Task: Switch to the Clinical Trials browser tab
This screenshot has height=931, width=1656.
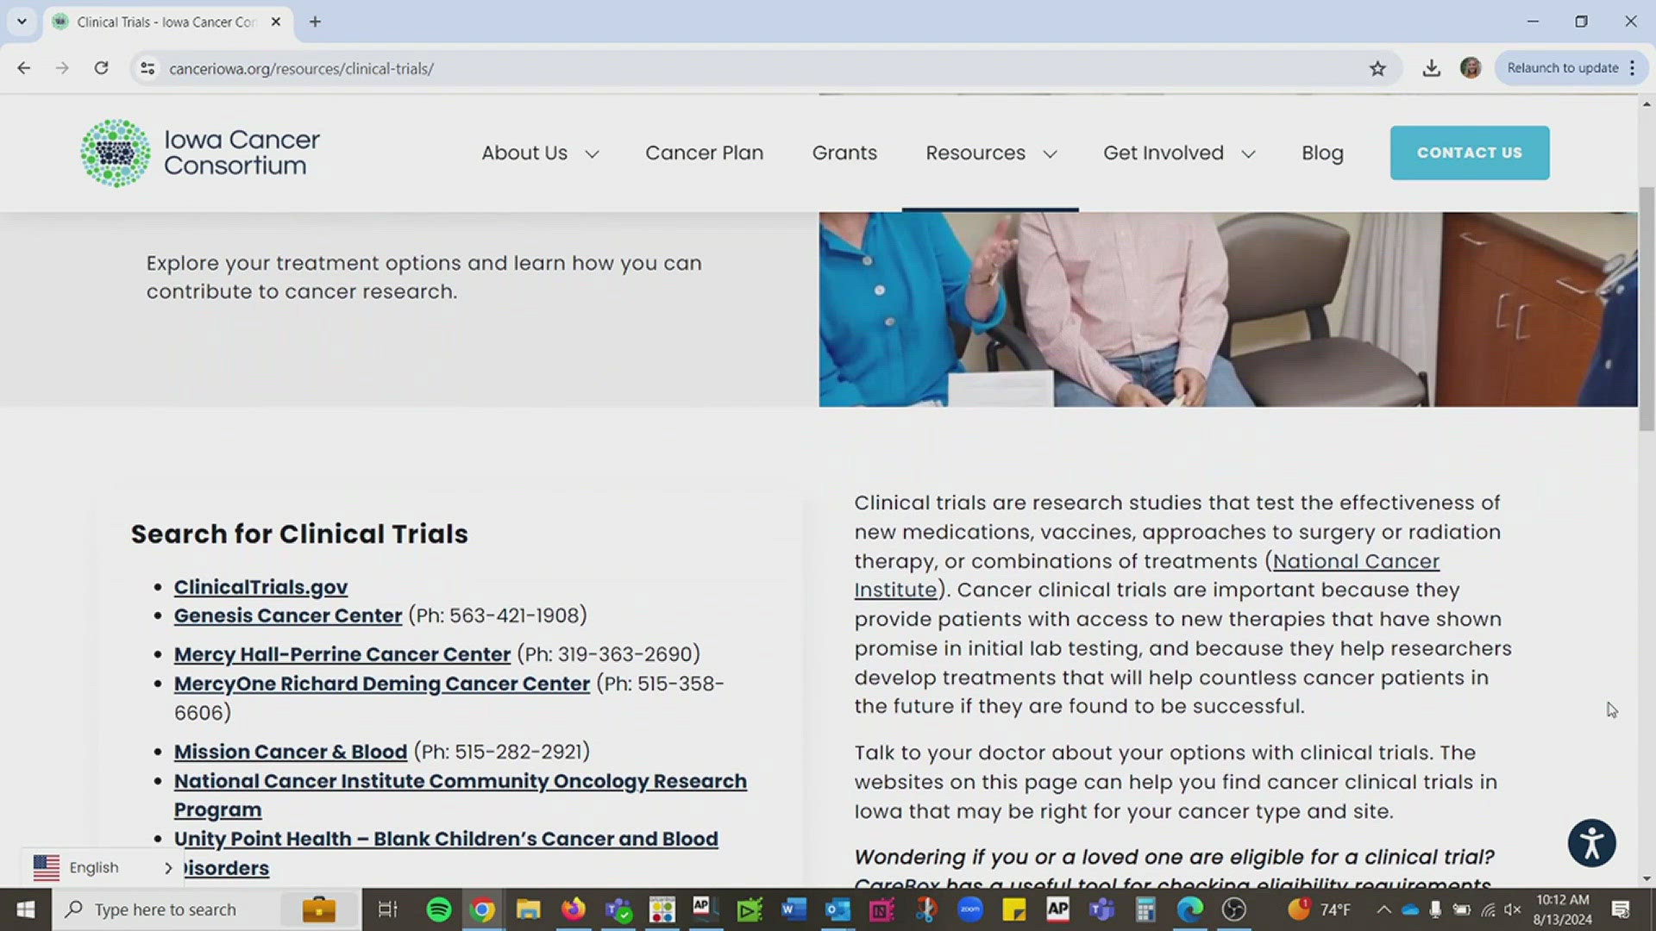Action: tap(160, 22)
